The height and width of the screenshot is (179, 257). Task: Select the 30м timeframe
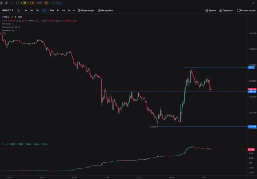point(52,11)
